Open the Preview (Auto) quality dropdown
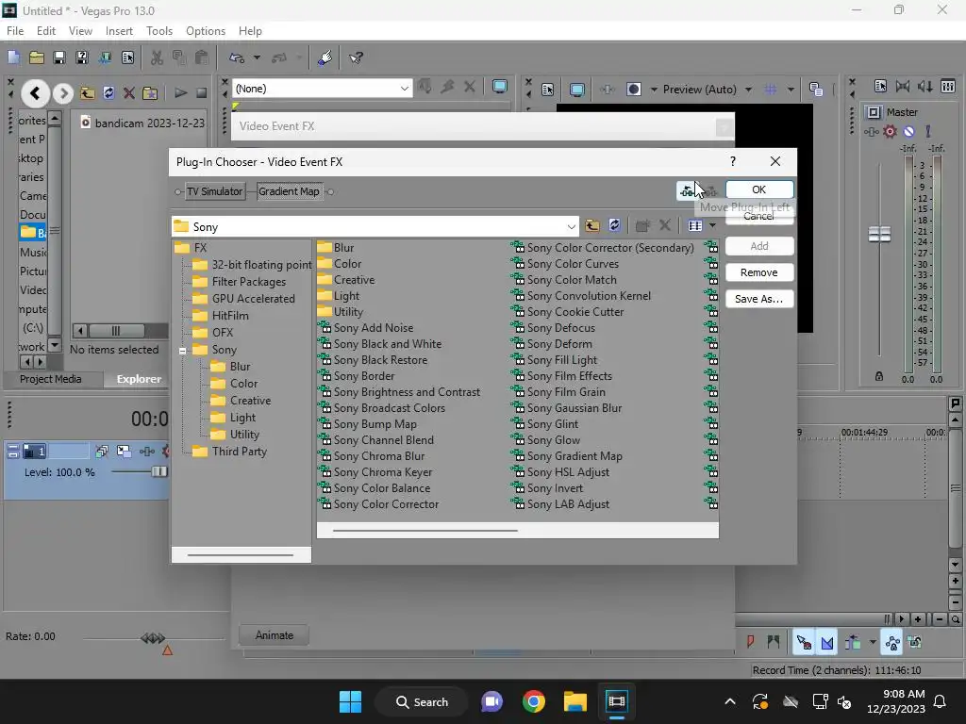Viewport: 966px width, 724px height. point(748,90)
